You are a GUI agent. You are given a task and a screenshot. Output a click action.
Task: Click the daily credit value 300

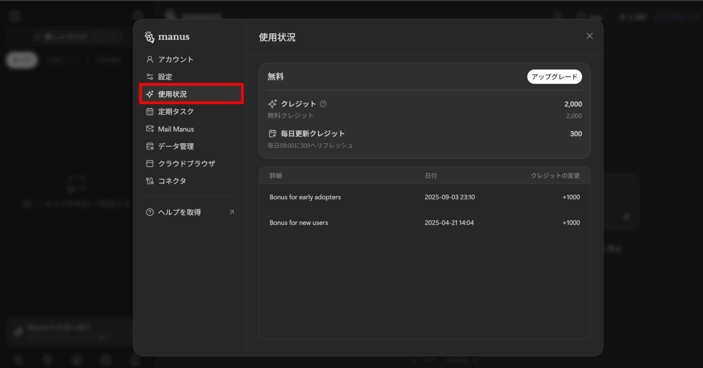(576, 134)
